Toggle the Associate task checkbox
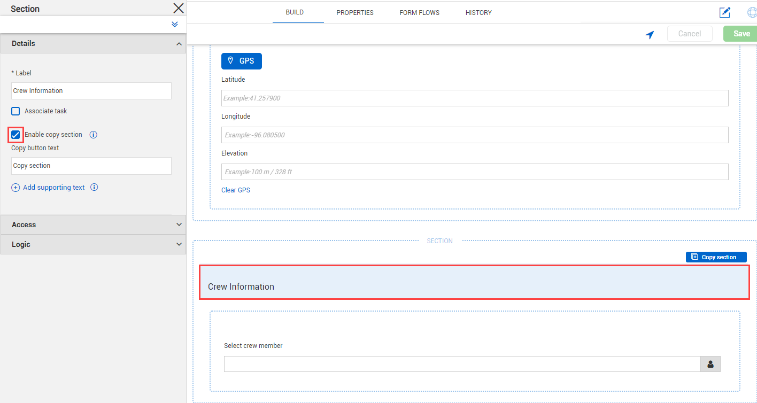The image size is (757, 403). [x=16, y=111]
